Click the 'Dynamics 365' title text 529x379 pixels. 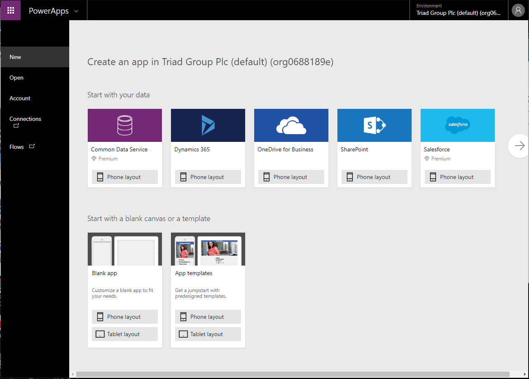click(192, 149)
